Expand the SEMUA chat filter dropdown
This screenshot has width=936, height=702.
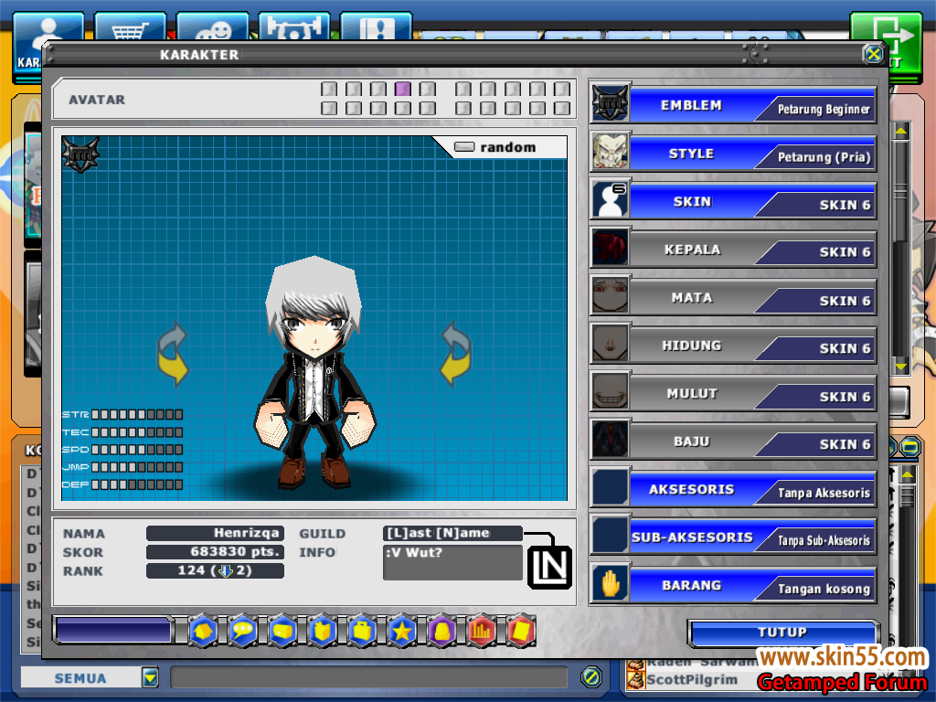151,677
